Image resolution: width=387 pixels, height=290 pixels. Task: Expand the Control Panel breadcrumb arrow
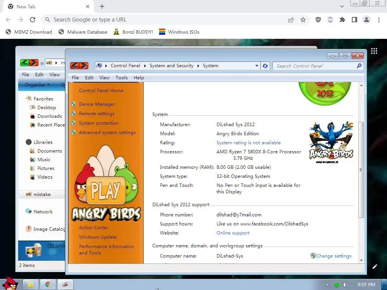(x=145, y=66)
